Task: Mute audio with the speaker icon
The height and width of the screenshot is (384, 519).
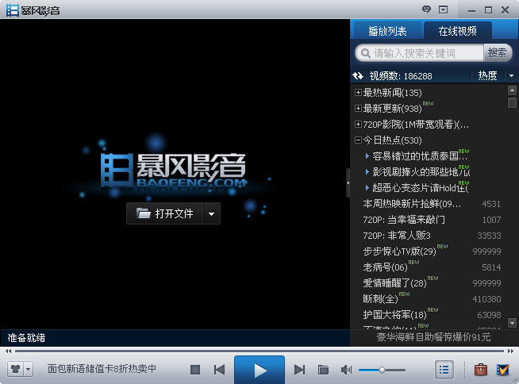Action: pyautogui.click(x=346, y=370)
